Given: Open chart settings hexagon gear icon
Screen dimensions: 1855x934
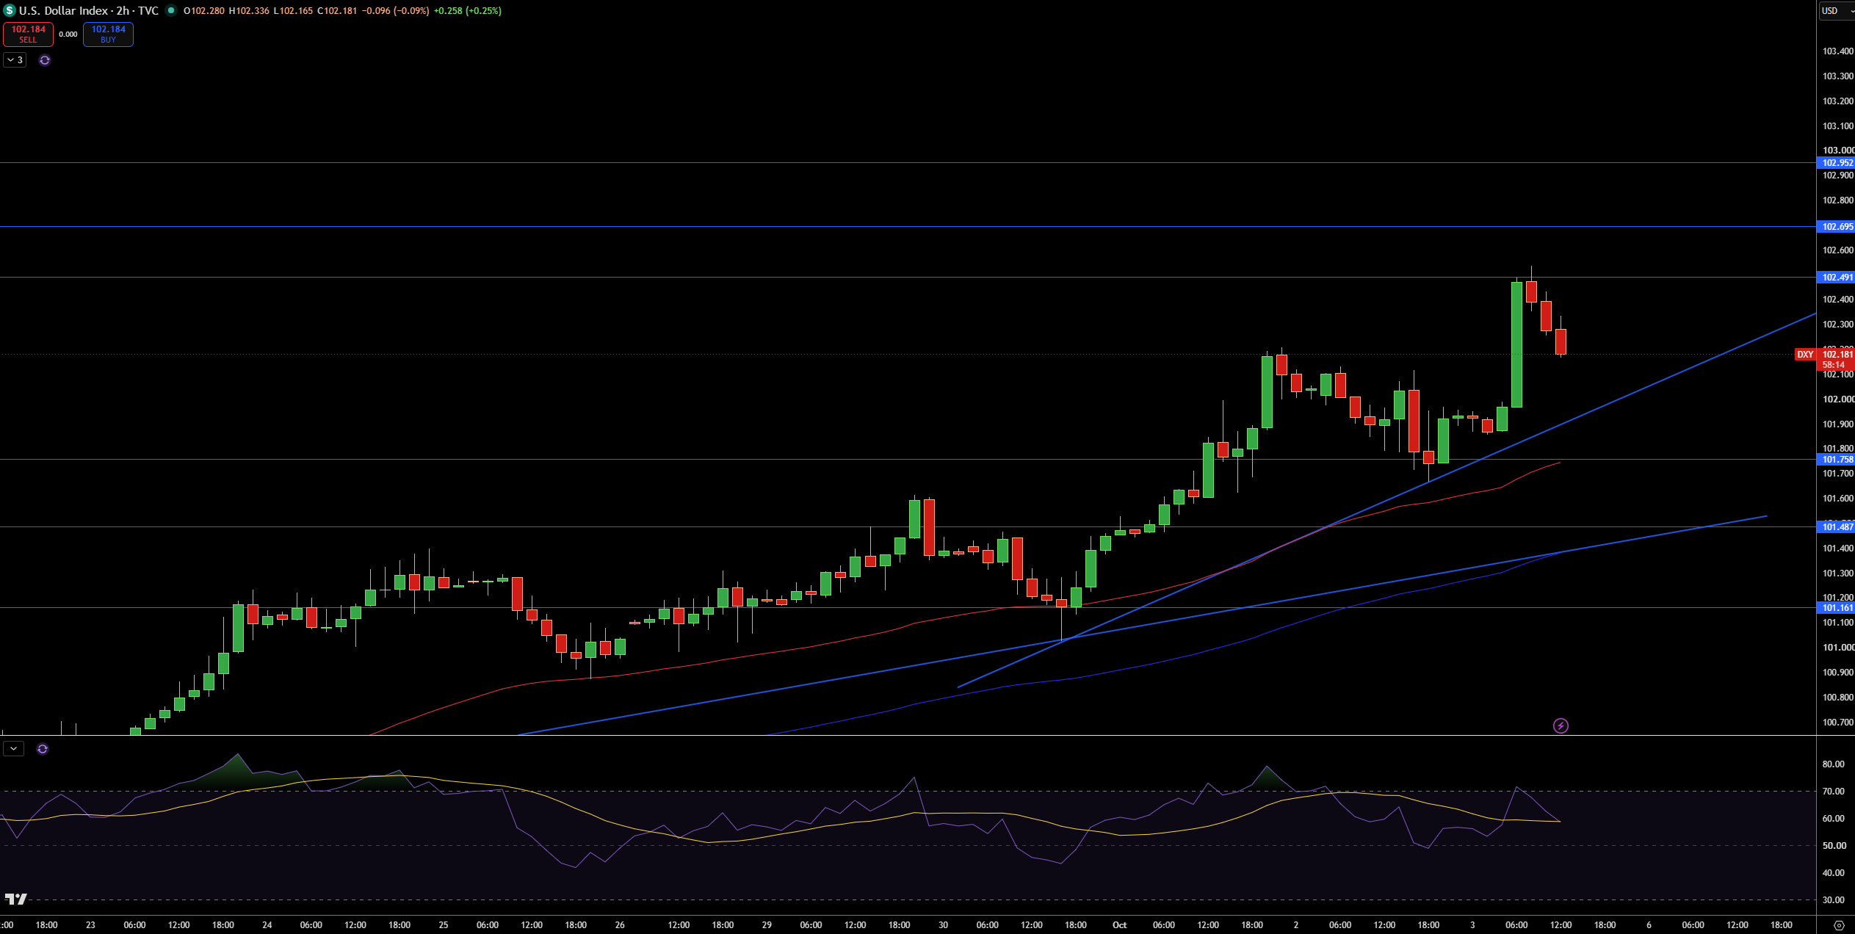Looking at the screenshot, I should [x=1839, y=925].
